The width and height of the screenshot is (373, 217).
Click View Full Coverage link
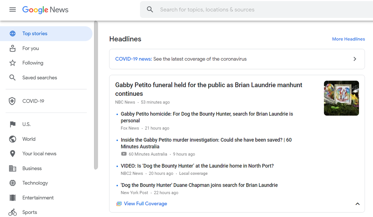(145, 204)
